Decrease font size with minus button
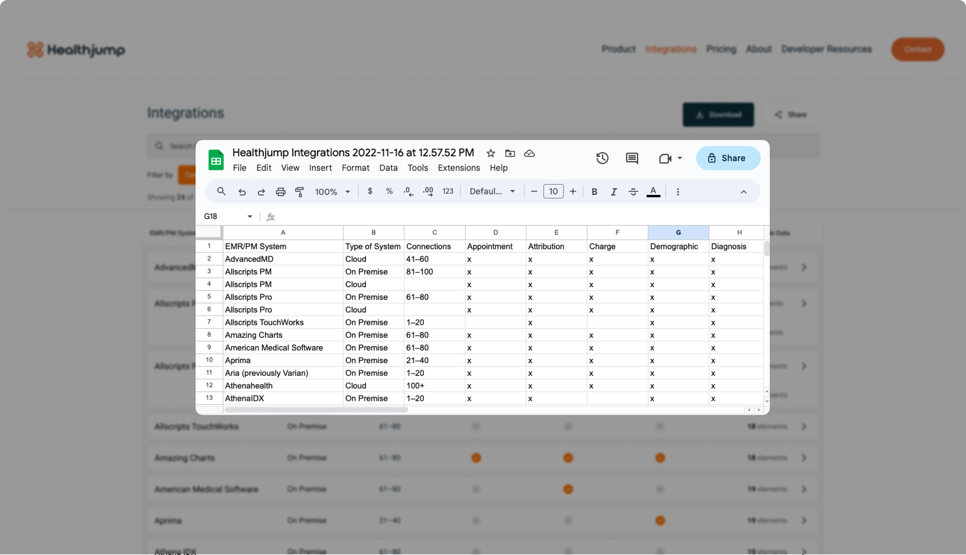966x555 pixels. pos(534,191)
